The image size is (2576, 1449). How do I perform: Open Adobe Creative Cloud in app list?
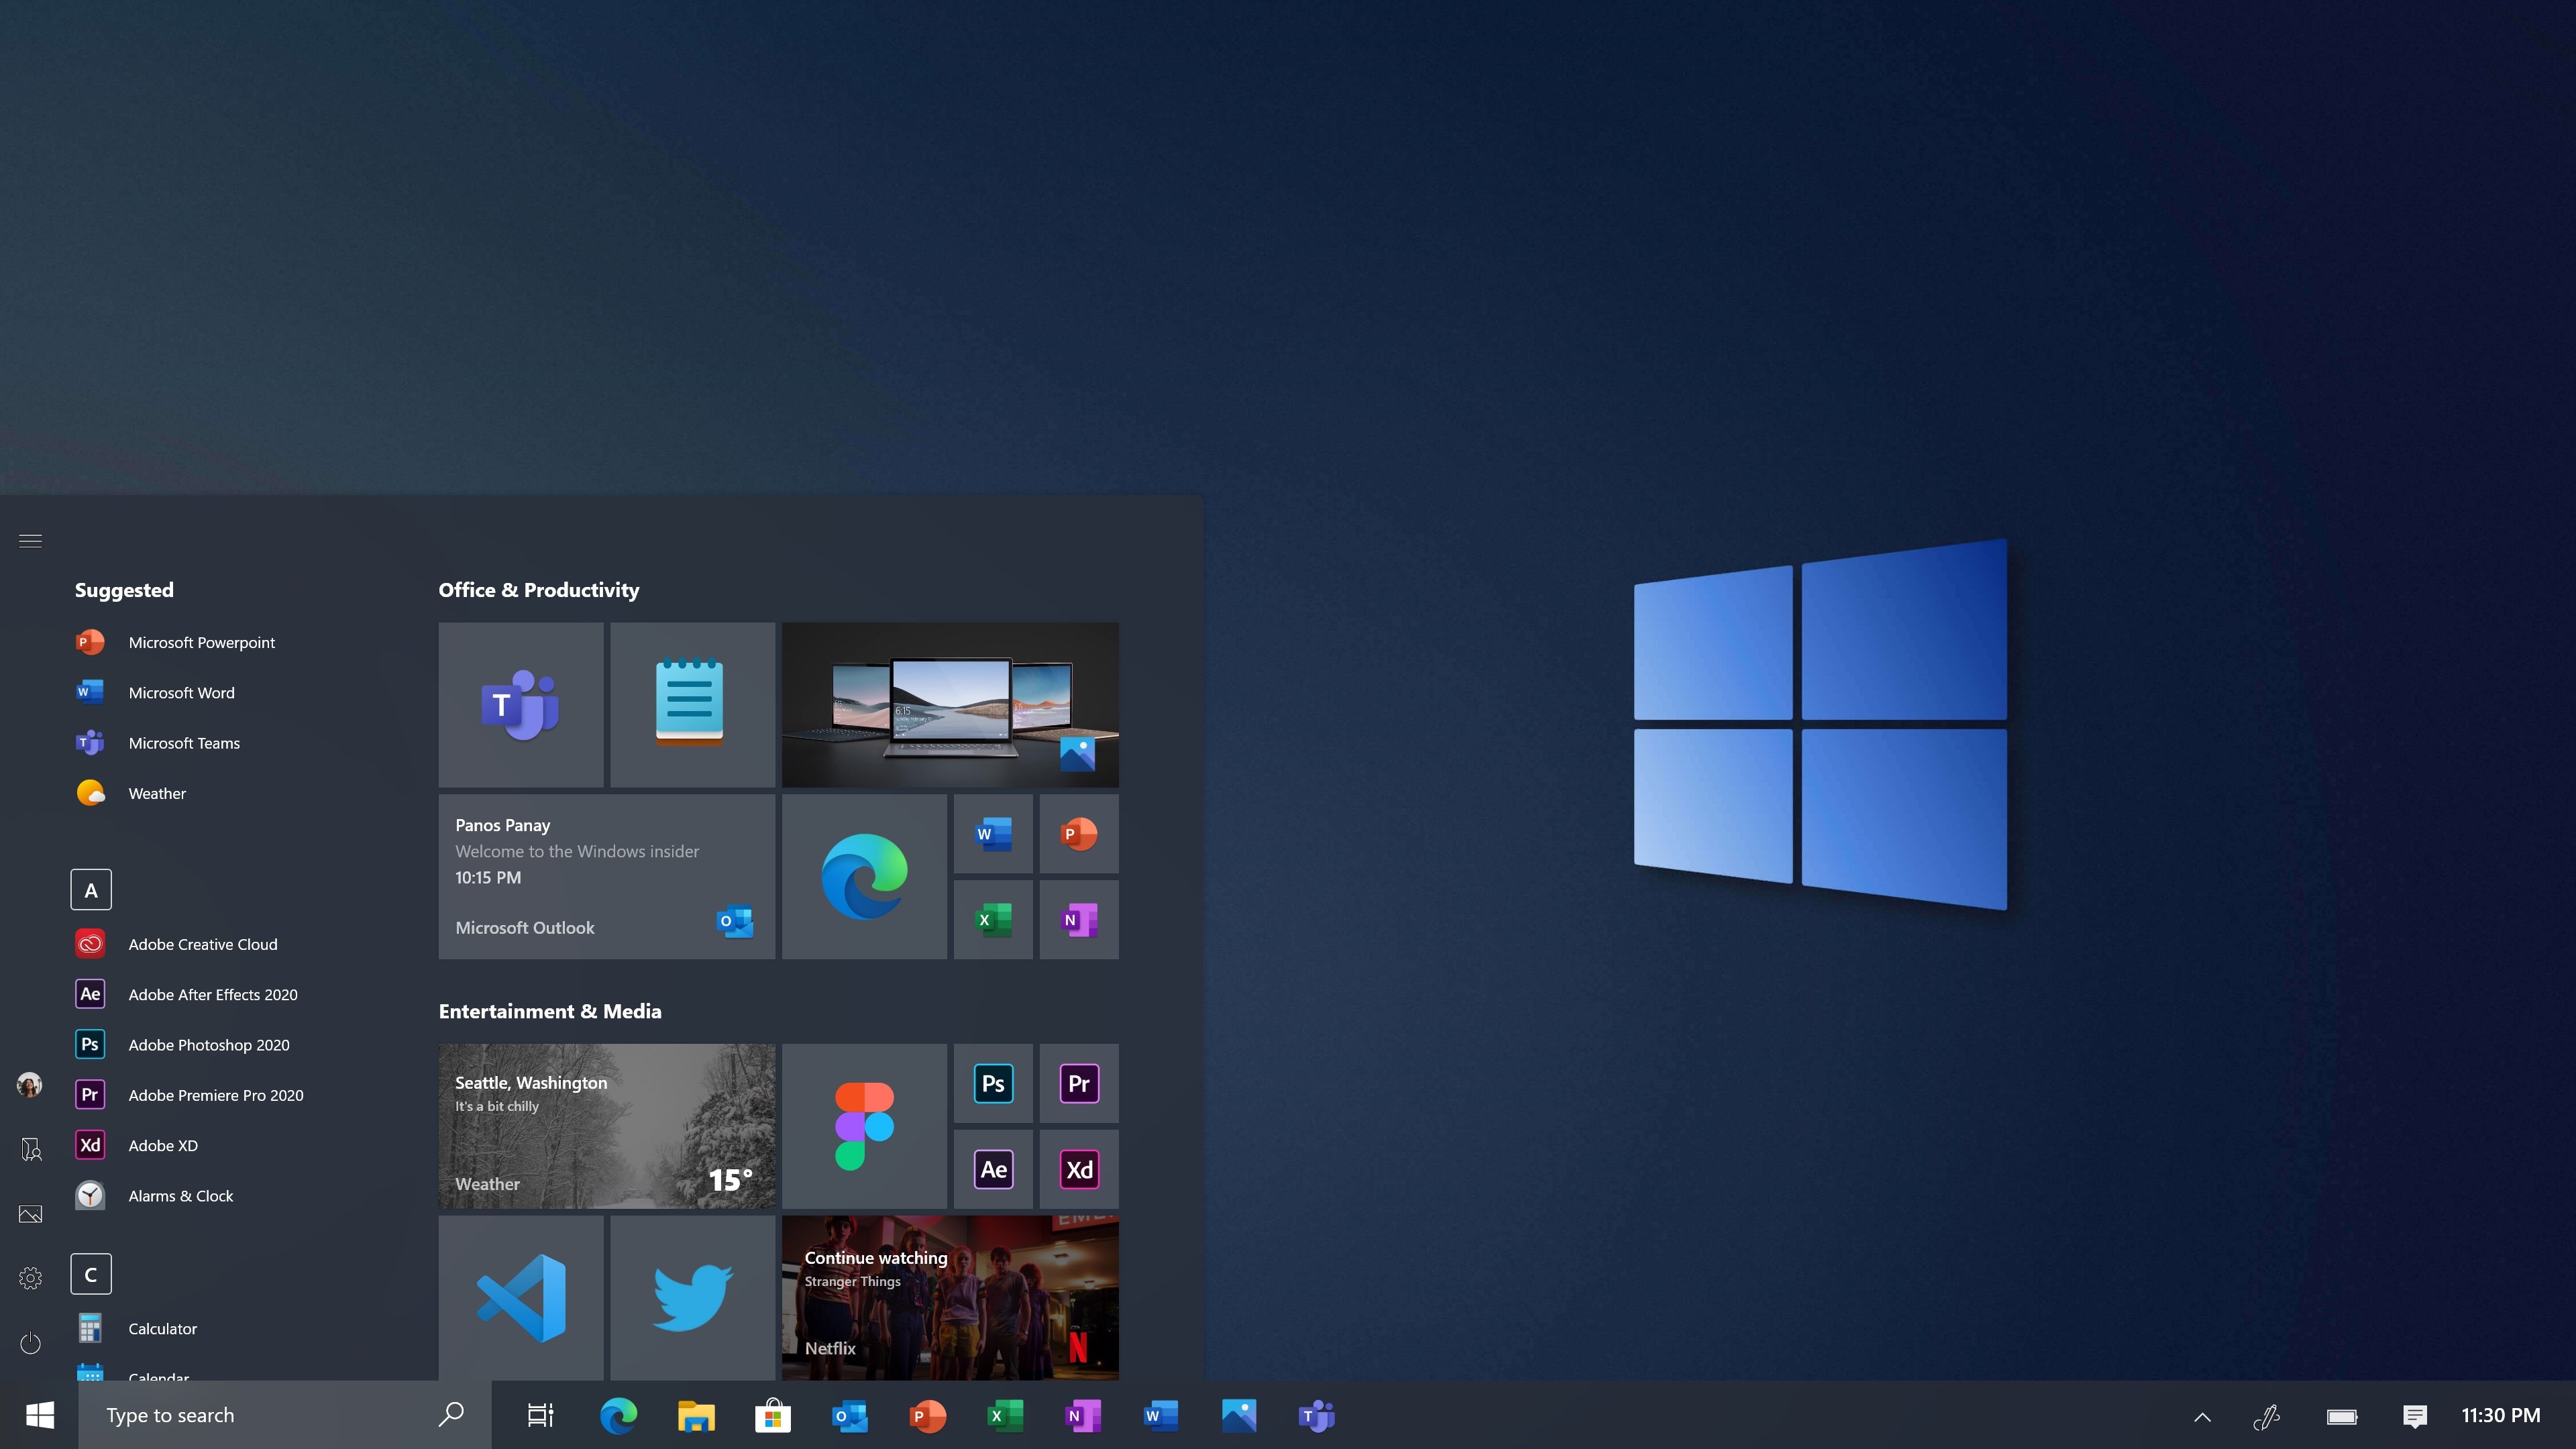click(x=177, y=944)
